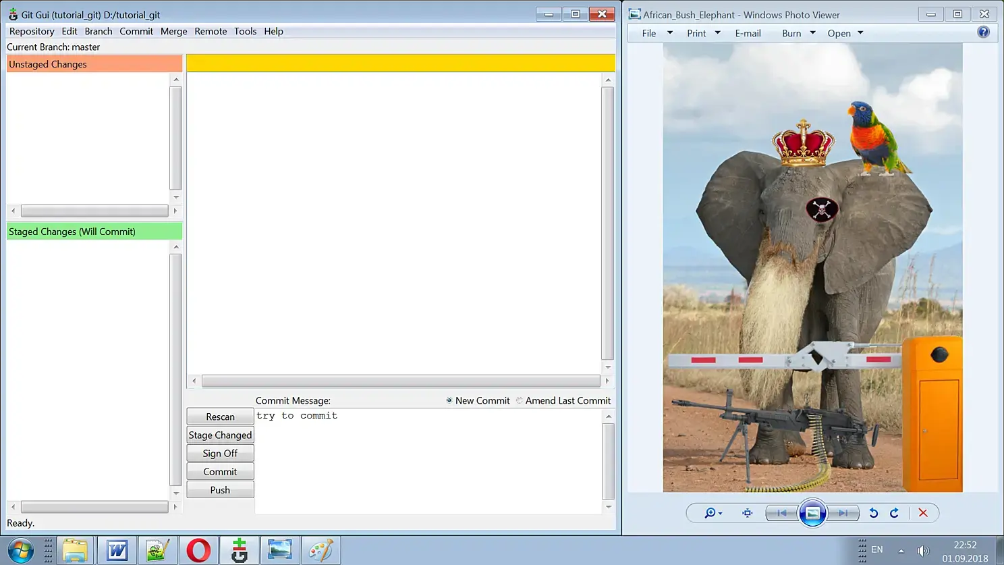Click the Push button
The image size is (1004, 565).
[220, 489]
